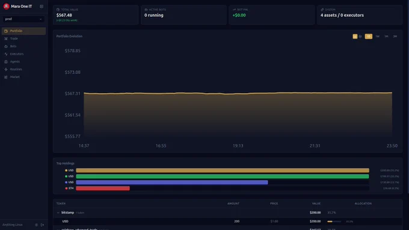Click the Active Bots card icon
Image resolution: width=409 pixels, height=230 pixels.
[146, 10]
